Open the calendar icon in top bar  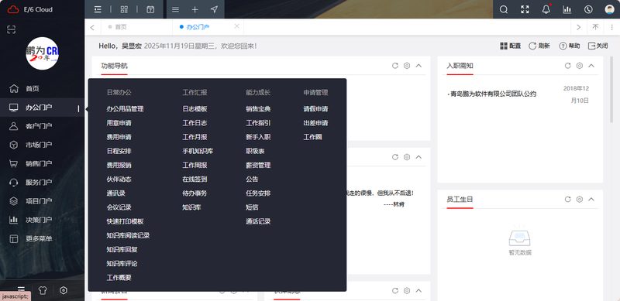pyautogui.click(x=150, y=9)
